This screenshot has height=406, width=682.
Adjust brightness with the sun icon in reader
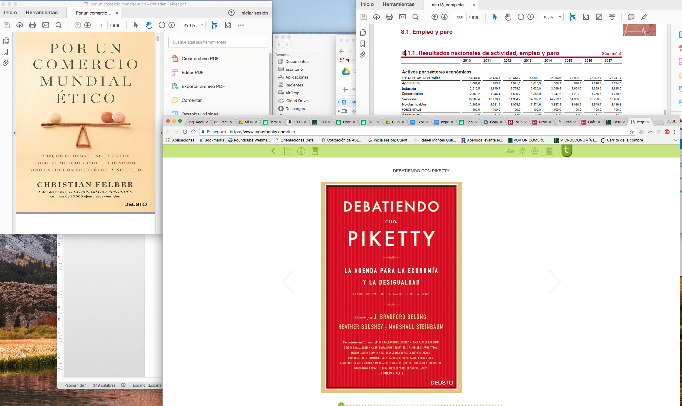[522, 151]
